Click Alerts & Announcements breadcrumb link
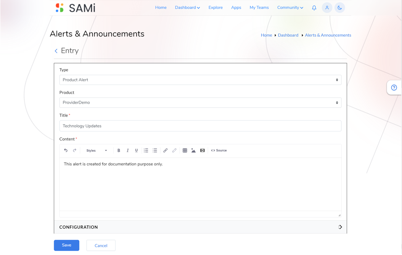Image resolution: width=402 pixels, height=255 pixels. 328,35
